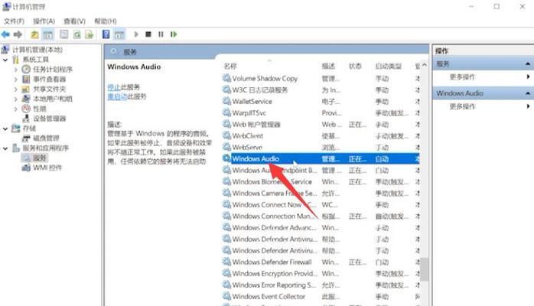Collapse the 服务和应用程序 node
This screenshot has width=534, height=306.
[x=5, y=148]
